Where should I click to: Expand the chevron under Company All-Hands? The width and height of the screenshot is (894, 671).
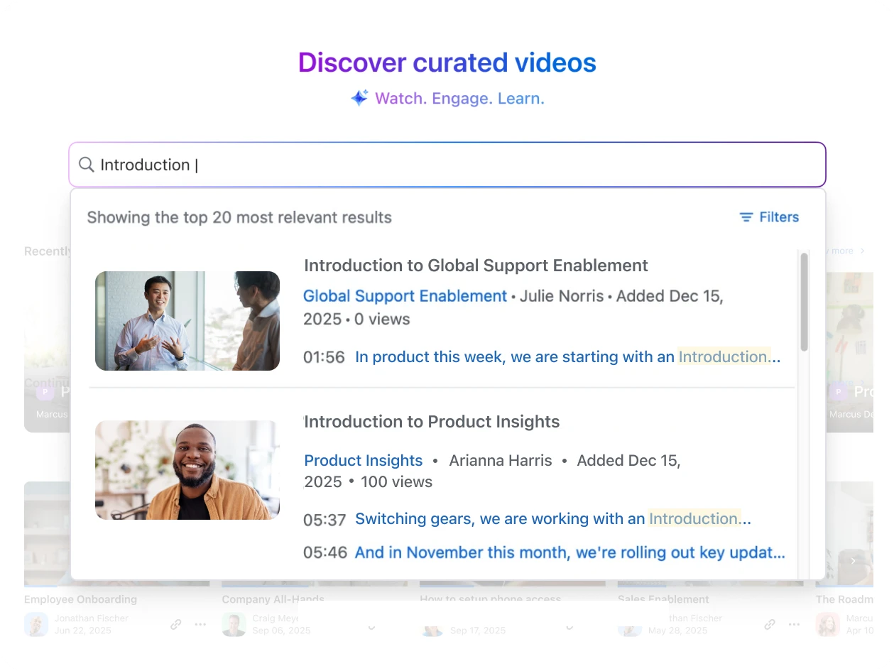371,628
